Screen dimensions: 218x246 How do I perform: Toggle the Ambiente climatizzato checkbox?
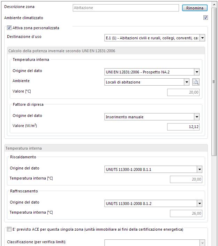point(205,18)
